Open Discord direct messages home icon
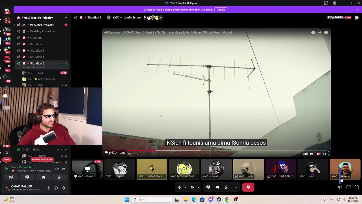 7,11
